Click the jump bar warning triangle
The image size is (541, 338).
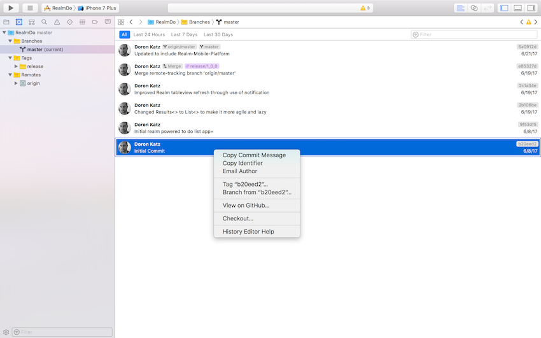(x=528, y=22)
